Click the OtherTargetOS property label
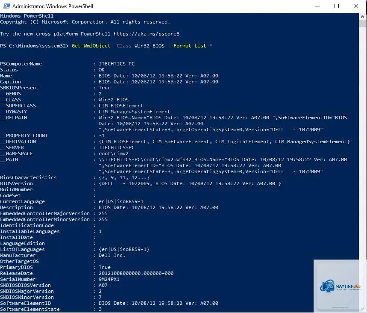This screenshot has height=313, width=367. click(x=19, y=261)
